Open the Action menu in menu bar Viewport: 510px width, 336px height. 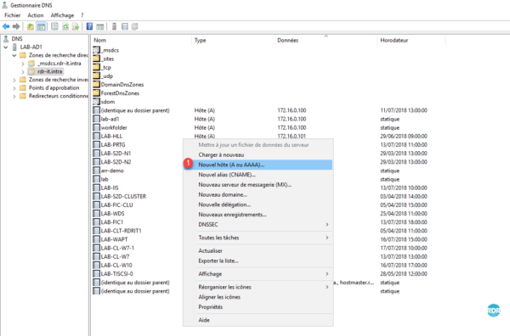coord(36,15)
